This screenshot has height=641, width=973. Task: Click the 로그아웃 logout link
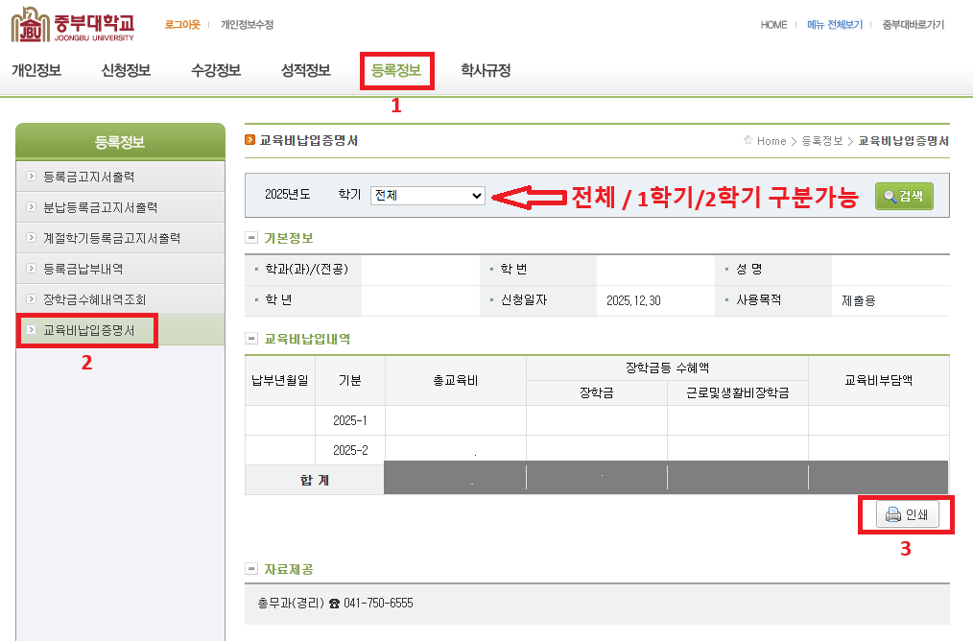pos(182,25)
